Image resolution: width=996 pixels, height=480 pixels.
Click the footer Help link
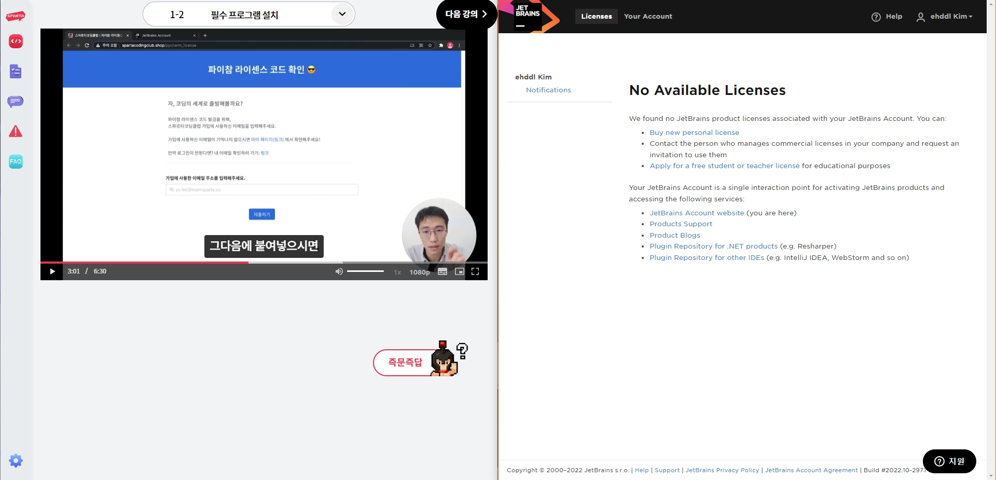pos(642,470)
